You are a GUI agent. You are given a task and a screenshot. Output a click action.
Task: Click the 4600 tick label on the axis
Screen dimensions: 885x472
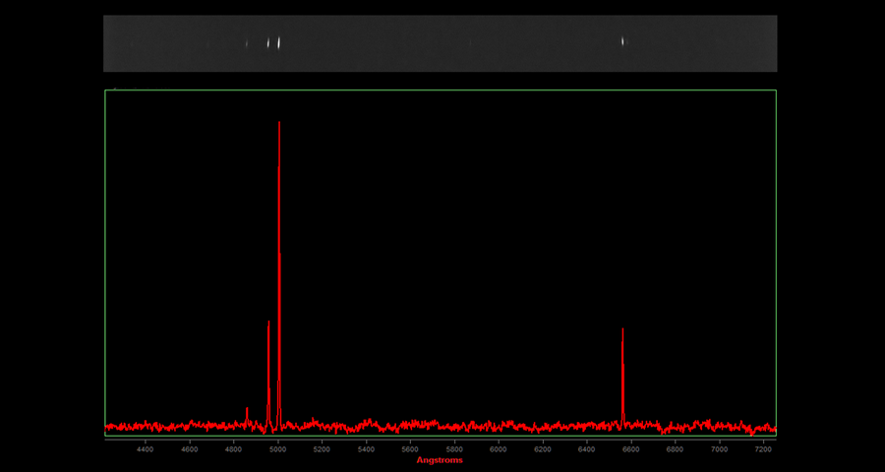189,449
